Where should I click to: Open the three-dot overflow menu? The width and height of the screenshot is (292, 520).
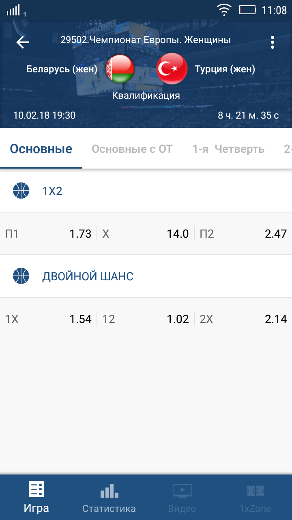273,42
